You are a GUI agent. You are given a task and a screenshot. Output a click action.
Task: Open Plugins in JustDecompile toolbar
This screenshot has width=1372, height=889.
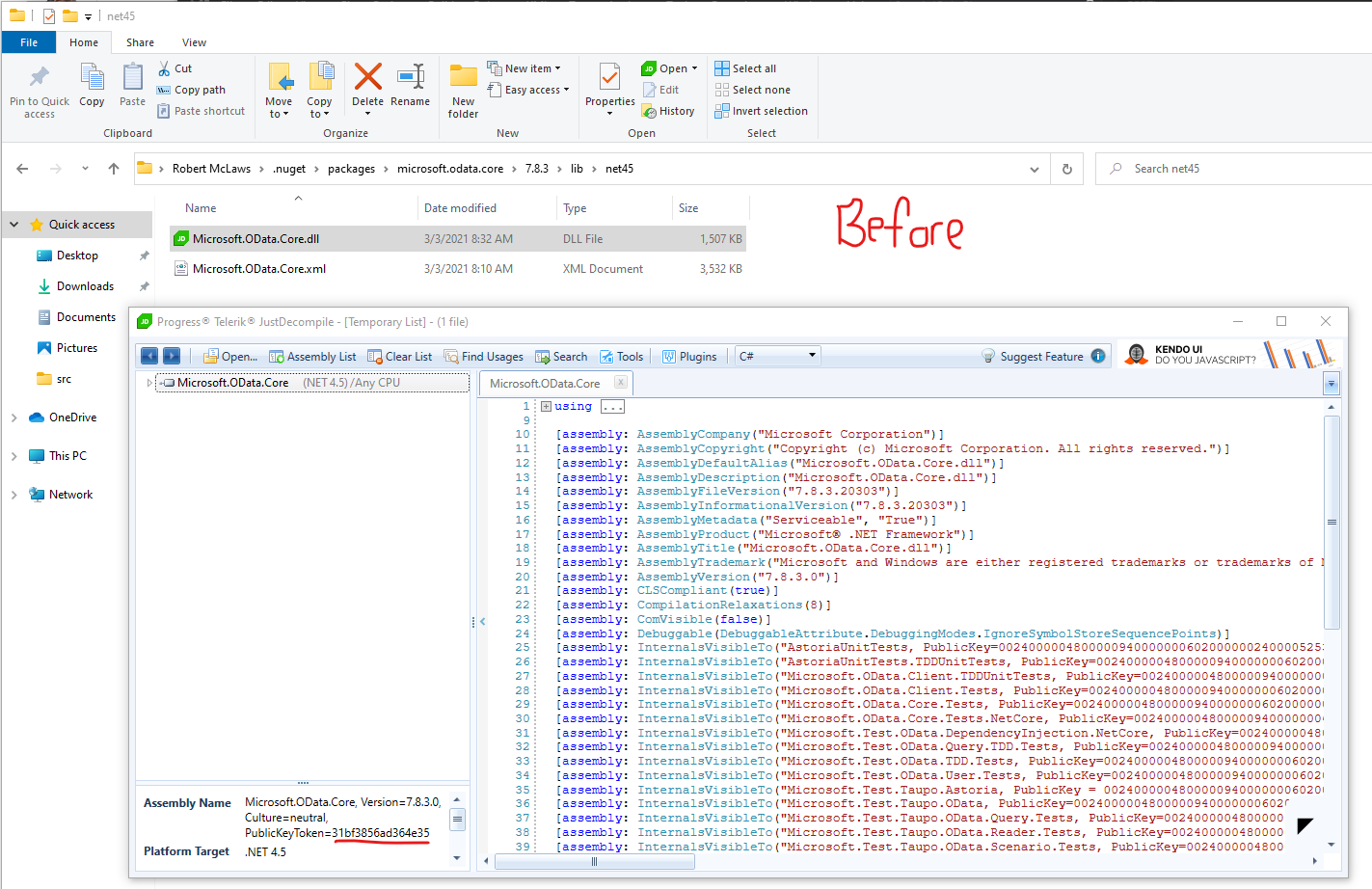coord(689,357)
